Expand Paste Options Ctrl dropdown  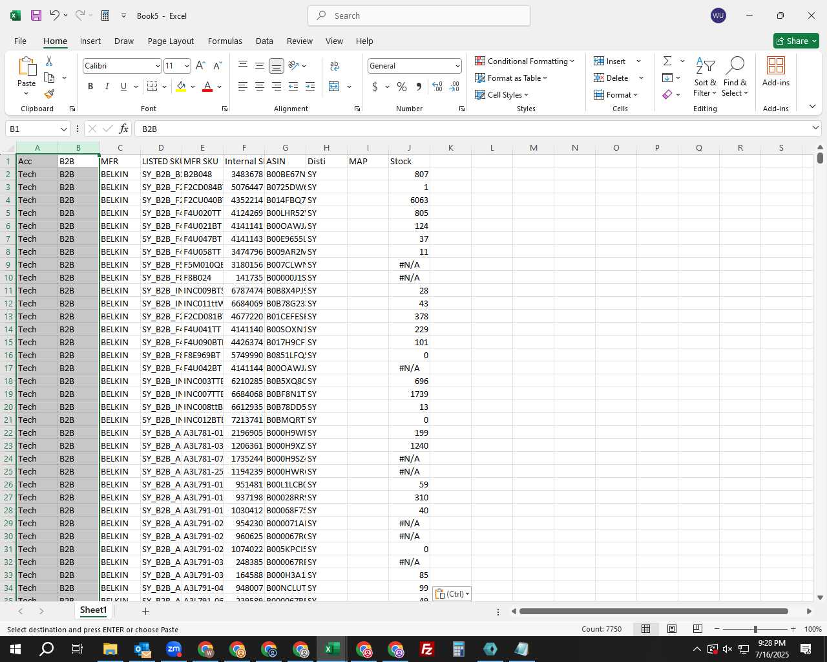tap(452, 593)
